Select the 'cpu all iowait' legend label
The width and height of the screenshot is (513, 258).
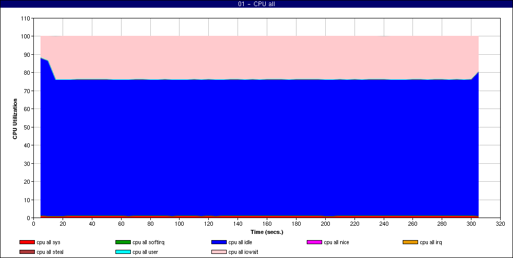coord(243,252)
